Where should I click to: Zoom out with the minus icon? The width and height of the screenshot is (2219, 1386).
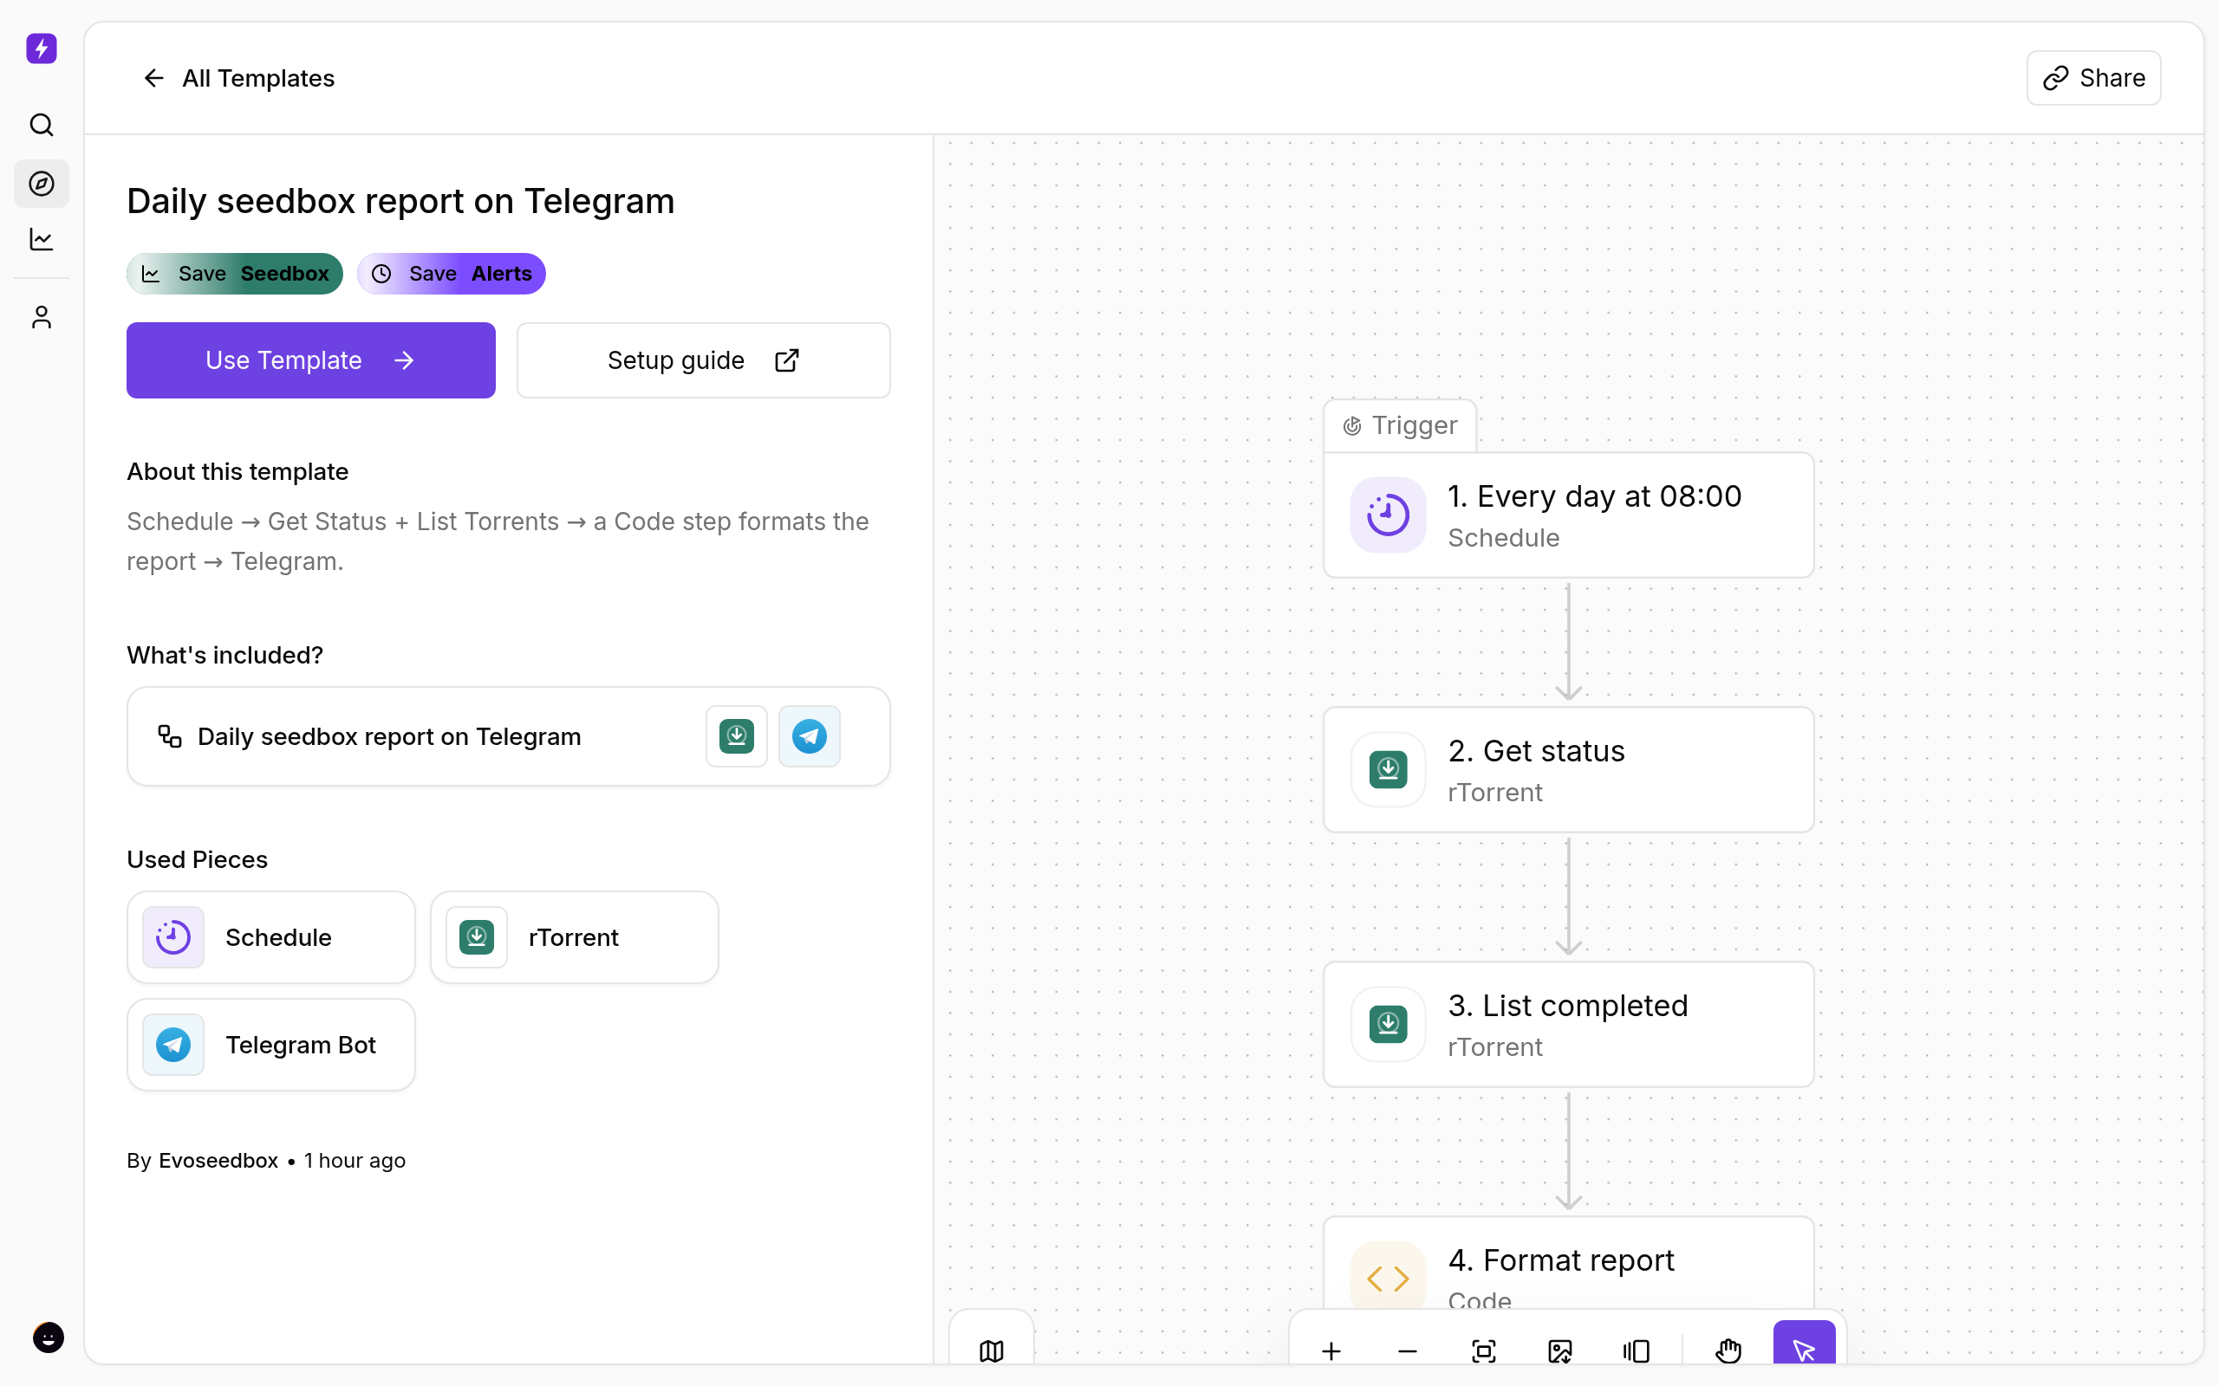(1408, 1350)
